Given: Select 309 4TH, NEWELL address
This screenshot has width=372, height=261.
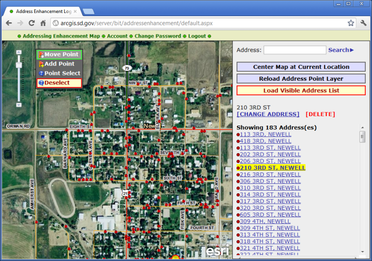Looking at the screenshot, I should 265,221.
